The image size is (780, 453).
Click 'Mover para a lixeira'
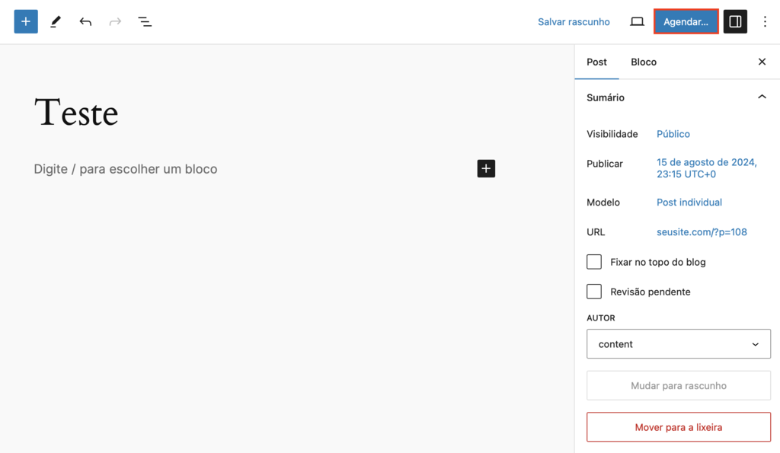tap(678, 426)
